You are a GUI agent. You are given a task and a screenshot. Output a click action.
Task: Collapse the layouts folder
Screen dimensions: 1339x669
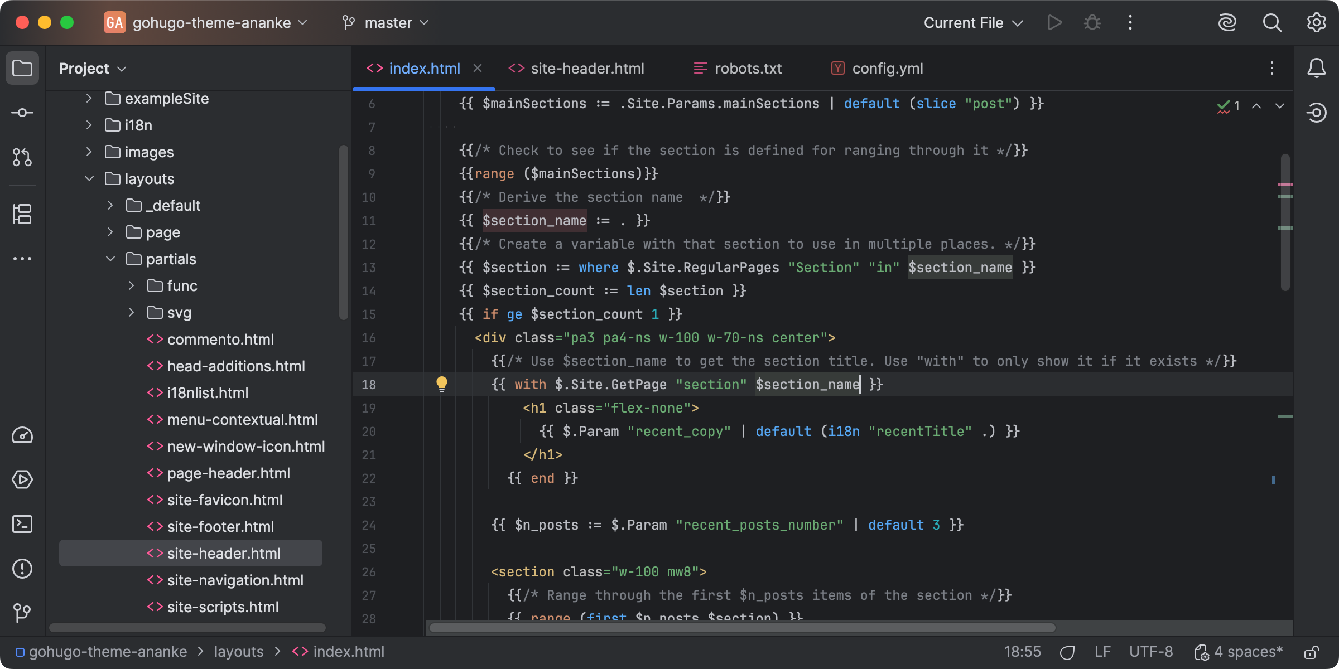pos(89,178)
